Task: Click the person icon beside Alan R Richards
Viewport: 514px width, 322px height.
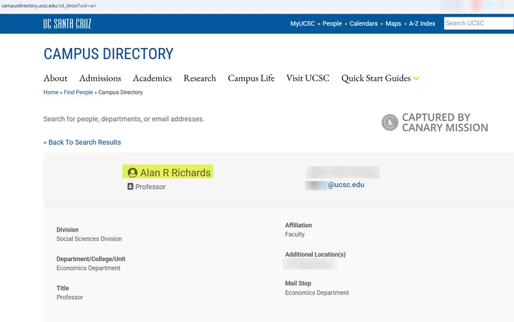Action: 132,173
